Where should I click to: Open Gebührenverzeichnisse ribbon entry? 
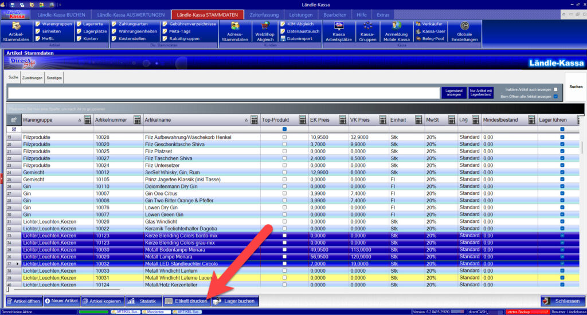[x=189, y=24]
